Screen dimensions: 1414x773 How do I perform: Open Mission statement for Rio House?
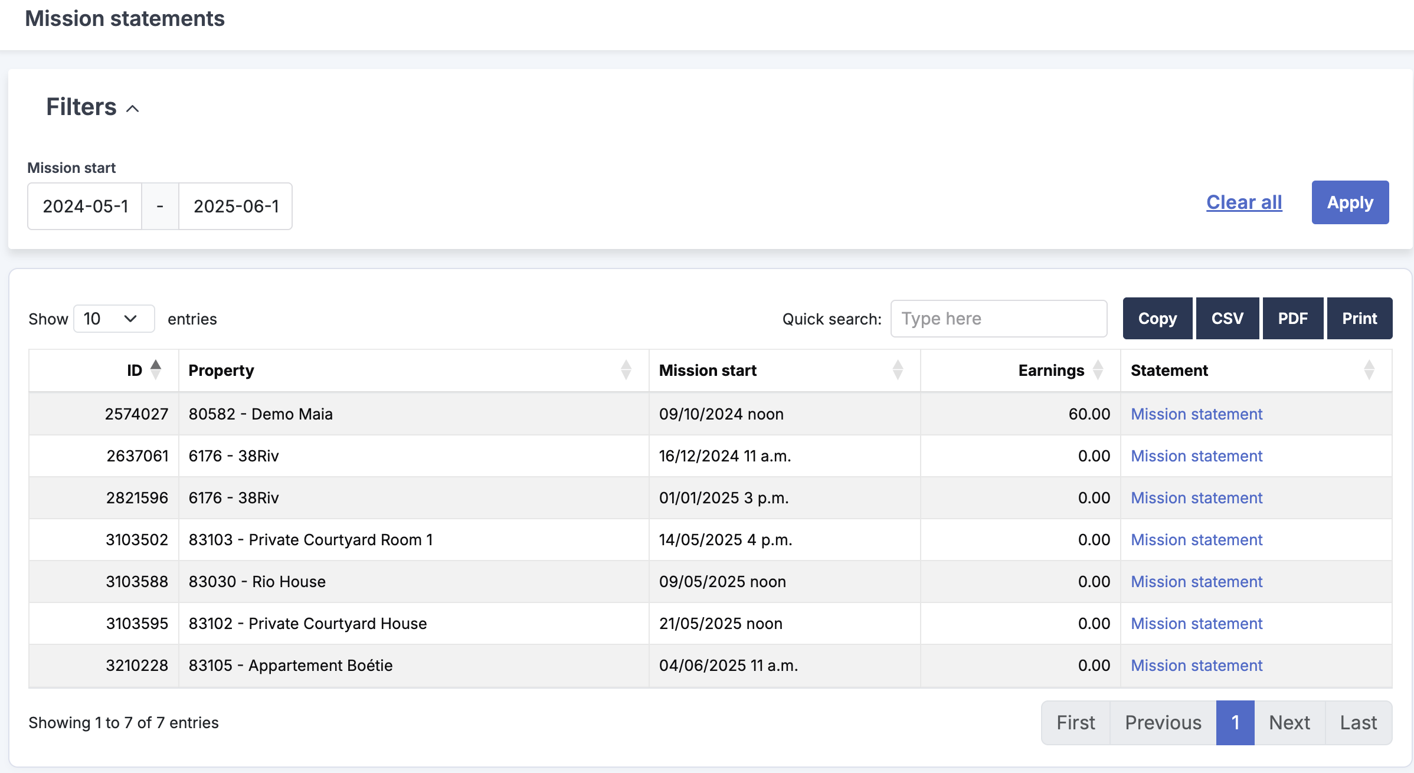[x=1196, y=582]
